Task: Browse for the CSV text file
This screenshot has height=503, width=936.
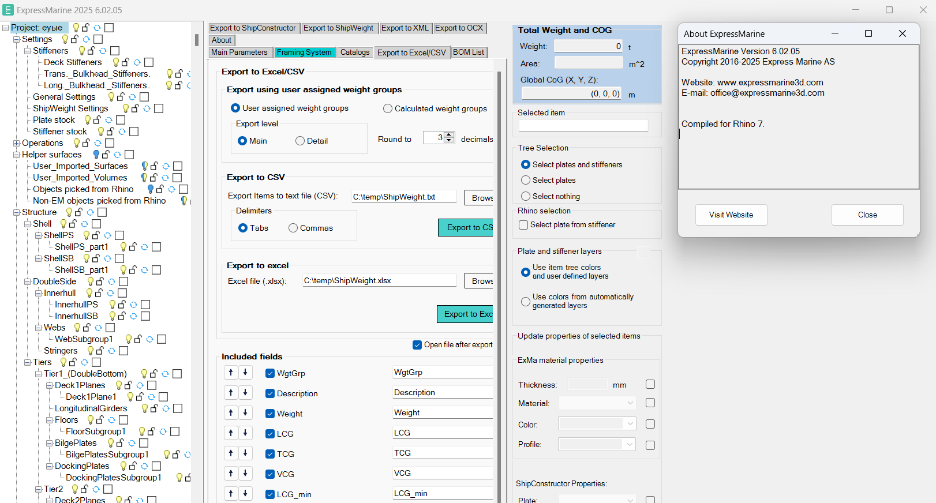Action: (x=479, y=197)
